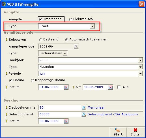Open calendar for start date 01-06-2009
This screenshot has width=146, height=138.
coord(66,87)
